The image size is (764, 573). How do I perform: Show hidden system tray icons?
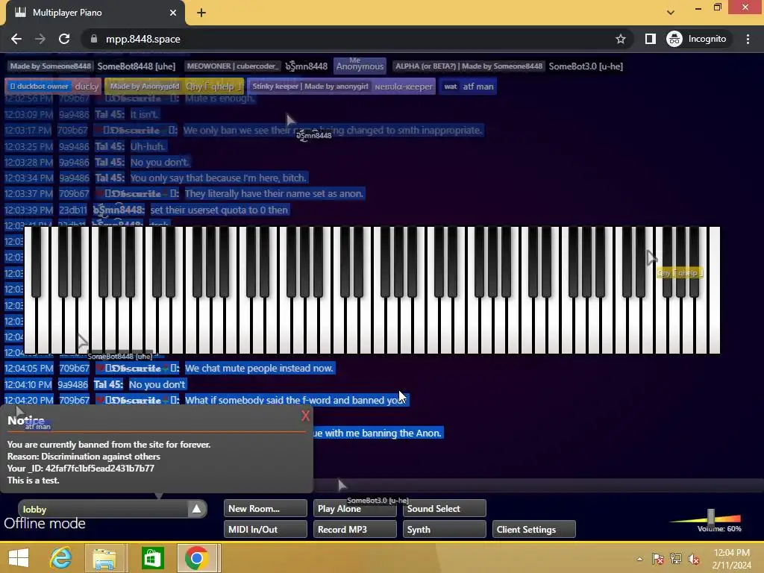pyautogui.click(x=639, y=559)
